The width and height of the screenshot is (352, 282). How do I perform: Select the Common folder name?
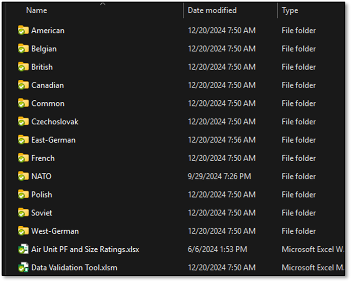click(x=48, y=103)
